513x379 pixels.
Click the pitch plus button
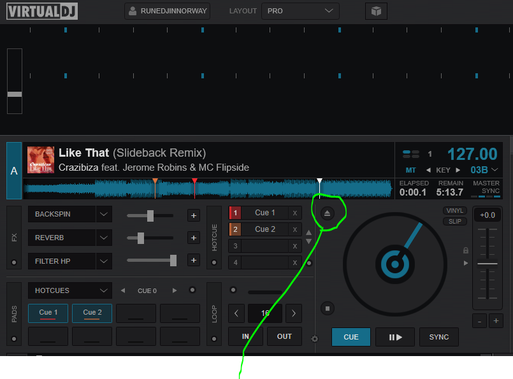click(496, 321)
